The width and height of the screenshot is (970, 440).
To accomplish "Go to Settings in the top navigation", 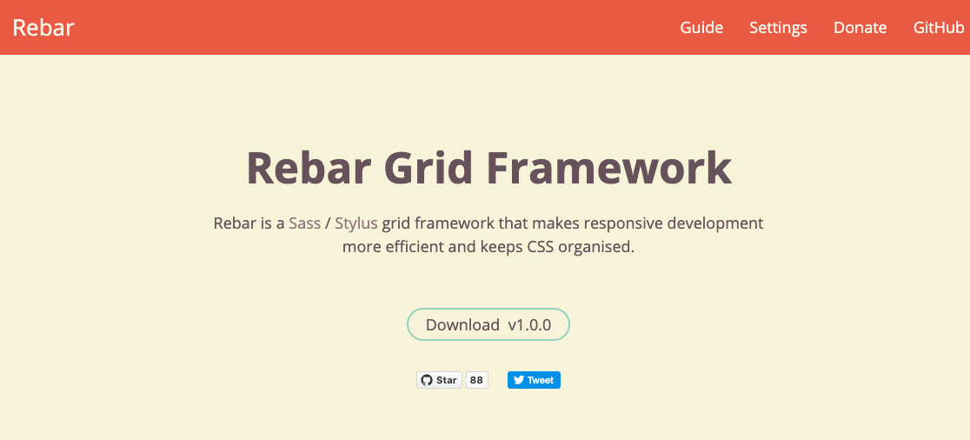I will [x=778, y=28].
